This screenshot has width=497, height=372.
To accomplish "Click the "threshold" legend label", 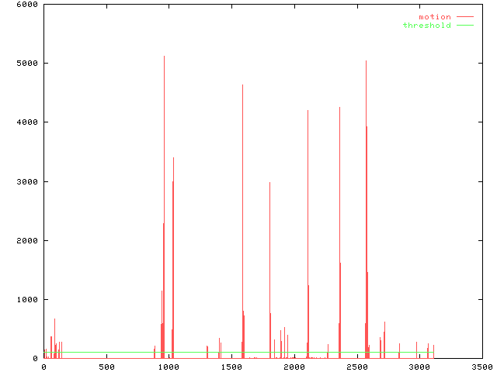I will (426, 26).
